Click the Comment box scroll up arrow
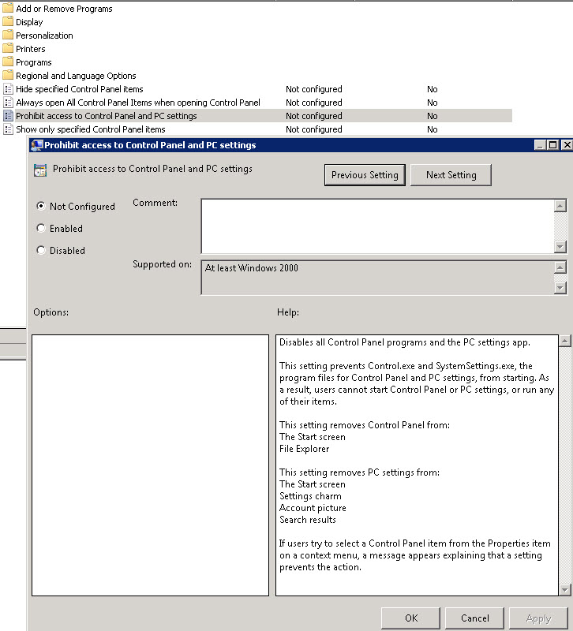 click(x=560, y=206)
